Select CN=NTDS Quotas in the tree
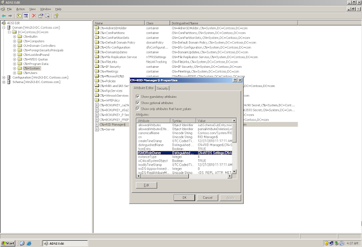The height and width of the screenshot is (247, 362). [35, 59]
